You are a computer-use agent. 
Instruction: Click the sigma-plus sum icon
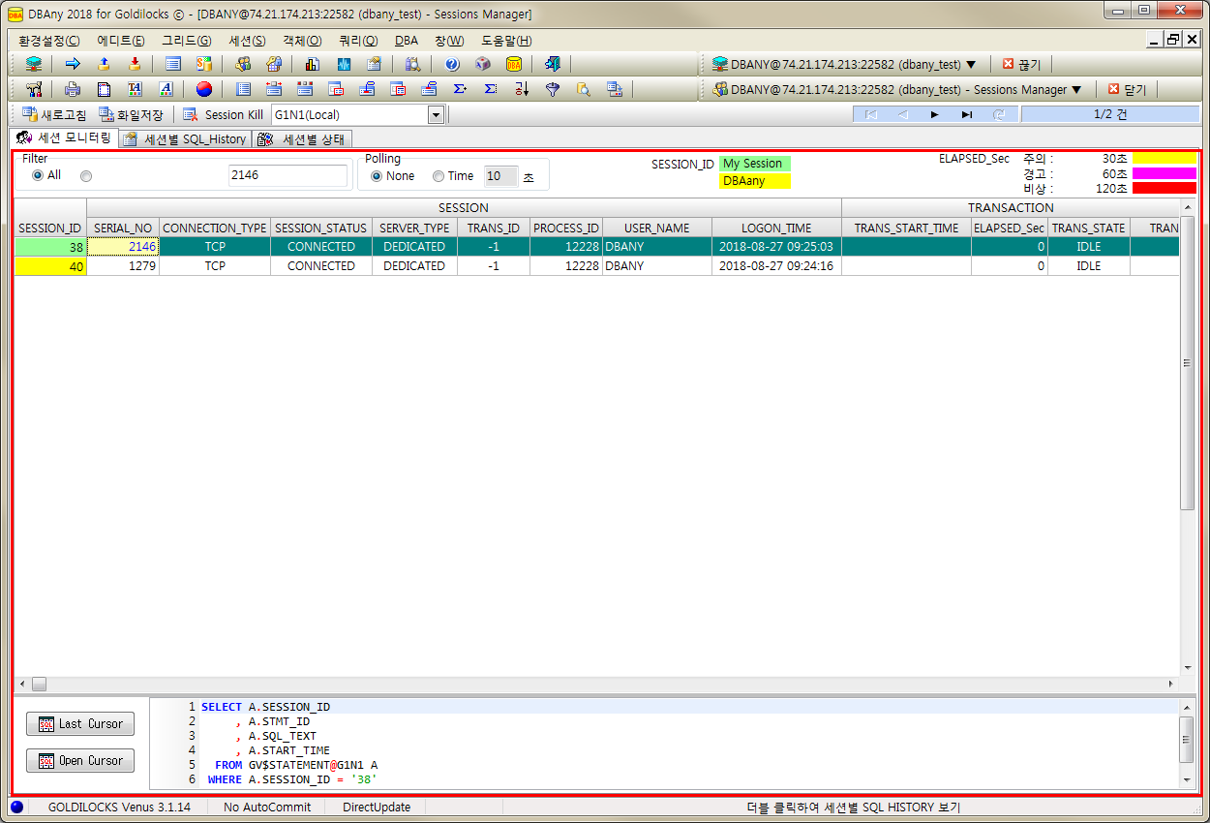[x=460, y=89]
